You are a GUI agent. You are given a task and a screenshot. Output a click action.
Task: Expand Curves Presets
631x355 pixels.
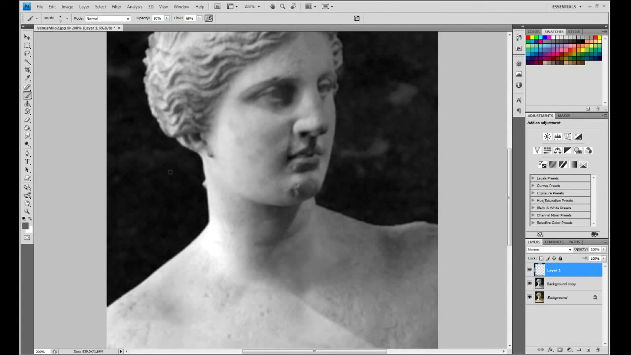pos(533,185)
